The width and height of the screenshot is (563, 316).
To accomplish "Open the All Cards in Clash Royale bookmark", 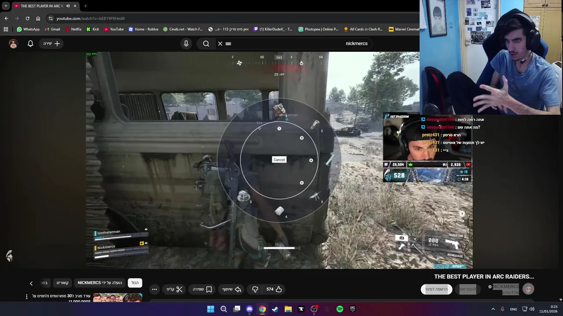I will (x=363, y=29).
